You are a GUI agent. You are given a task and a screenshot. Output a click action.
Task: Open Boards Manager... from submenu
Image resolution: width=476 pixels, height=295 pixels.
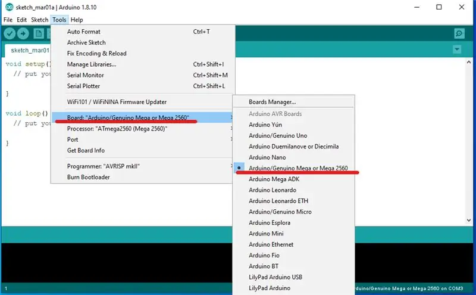point(293,102)
